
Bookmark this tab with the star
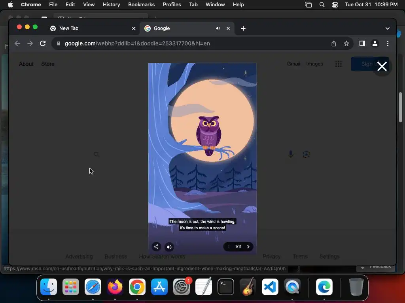[346, 43]
